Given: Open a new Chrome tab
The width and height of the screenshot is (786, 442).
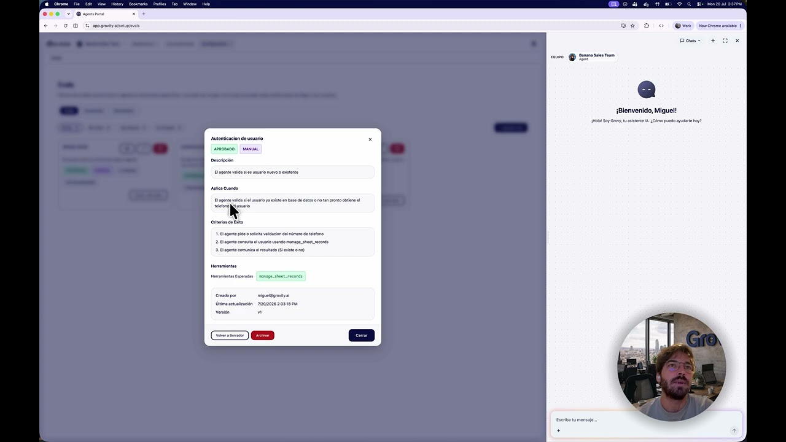Looking at the screenshot, I should pos(144,14).
